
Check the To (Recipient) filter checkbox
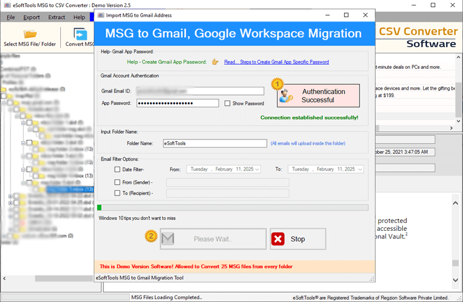pos(117,193)
